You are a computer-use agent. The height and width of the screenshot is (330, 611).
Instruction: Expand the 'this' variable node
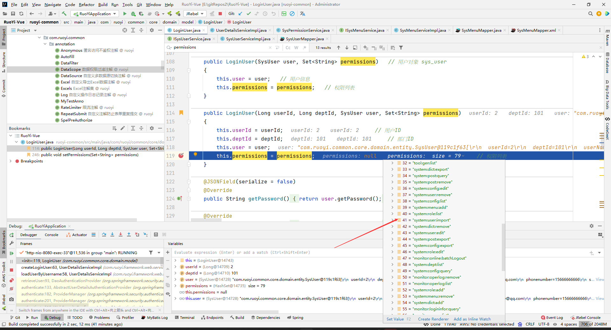point(175,261)
